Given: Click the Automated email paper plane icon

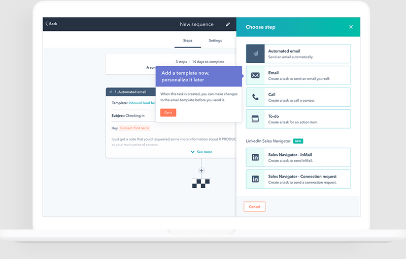Looking at the screenshot, I should tap(256, 54).
